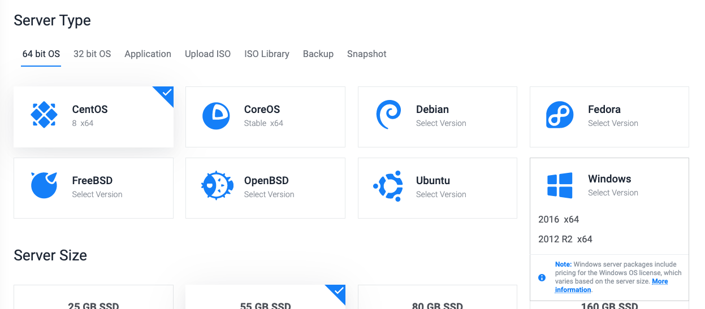Choose Windows 2012 R2 x64 version
This screenshot has width=705, height=309.
pyautogui.click(x=565, y=239)
